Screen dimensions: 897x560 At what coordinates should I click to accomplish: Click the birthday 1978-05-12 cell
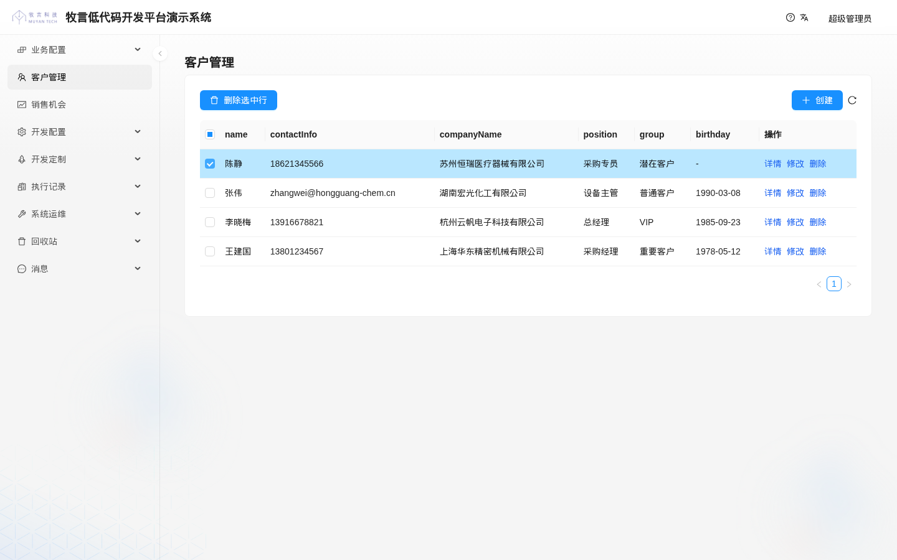[718, 251]
